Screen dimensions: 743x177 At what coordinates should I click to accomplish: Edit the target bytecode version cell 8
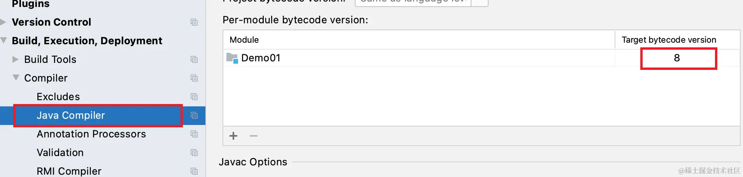click(x=677, y=58)
